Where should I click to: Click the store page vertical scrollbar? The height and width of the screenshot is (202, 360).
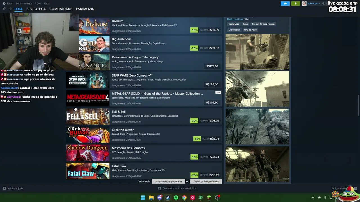pyautogui.click(x=359, y=105)
